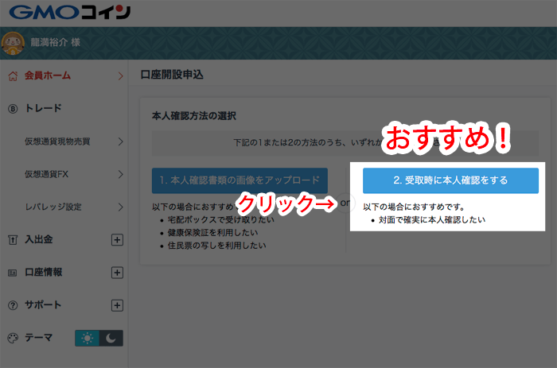Switch to light theme with sun toggle
This screenshot has width=557, height=368.
click(87, 339)
